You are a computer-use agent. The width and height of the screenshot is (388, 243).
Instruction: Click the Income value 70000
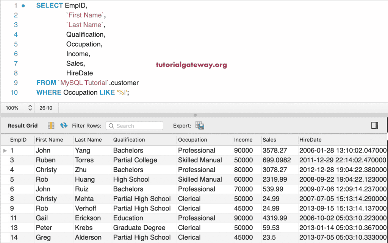click(x=244, y=189)
